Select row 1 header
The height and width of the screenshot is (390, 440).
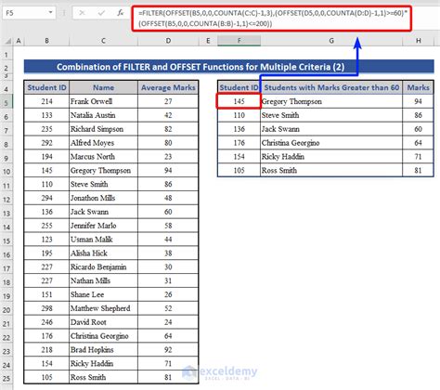[6, 56]
